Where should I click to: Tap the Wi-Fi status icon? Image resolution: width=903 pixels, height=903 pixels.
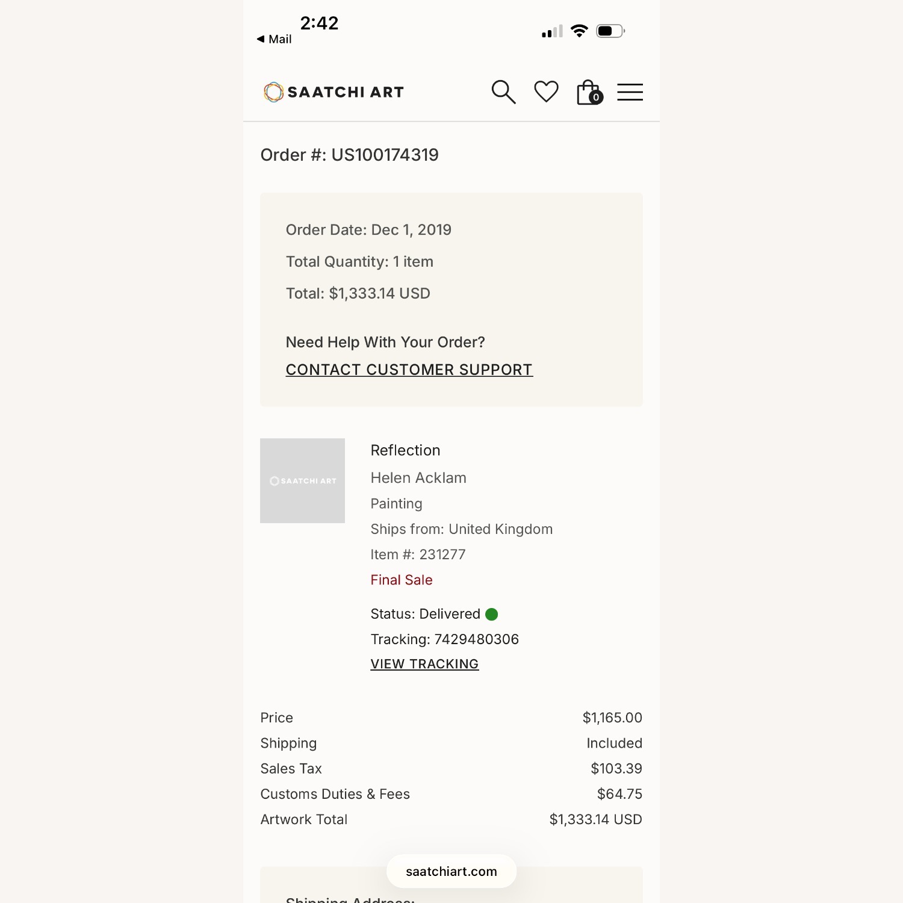tap(579, 31)
